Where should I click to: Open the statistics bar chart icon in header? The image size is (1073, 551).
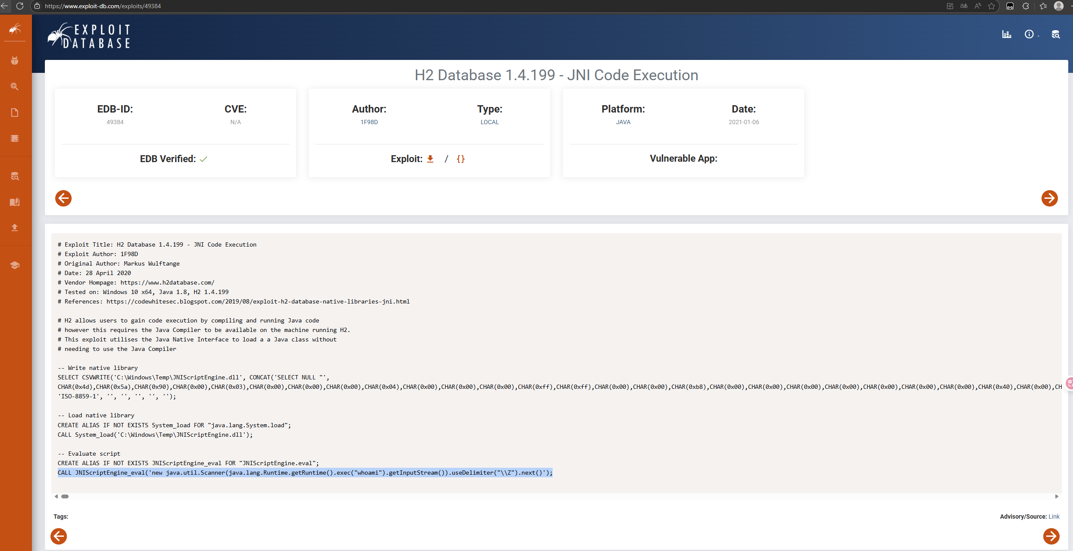1007,34
